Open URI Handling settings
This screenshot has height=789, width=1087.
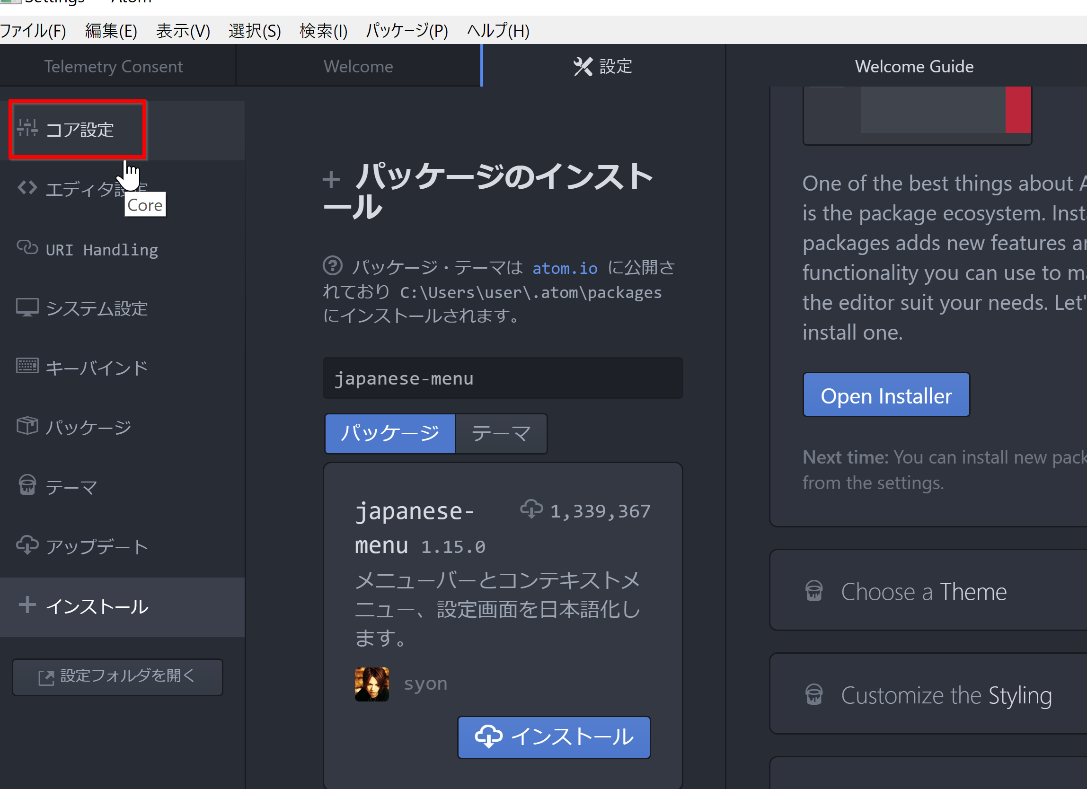click(122, 249)
